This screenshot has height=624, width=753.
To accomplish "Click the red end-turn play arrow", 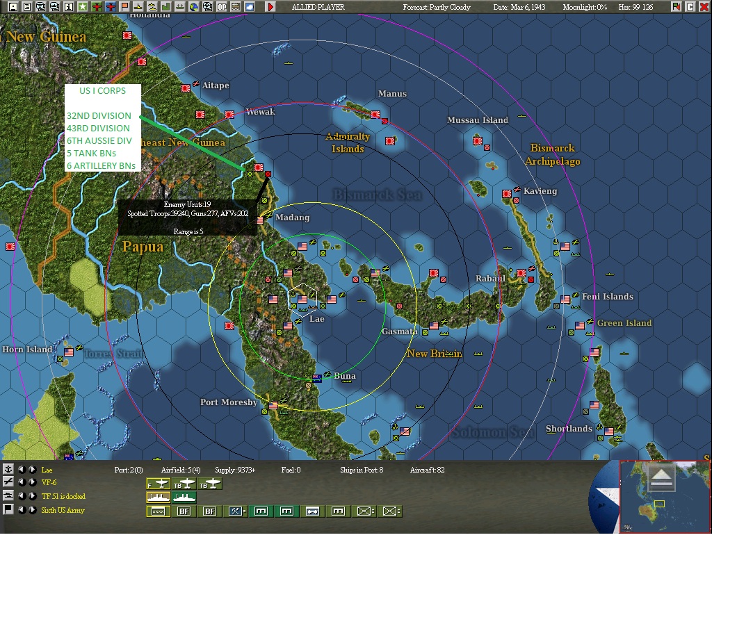I will [270, 7].
